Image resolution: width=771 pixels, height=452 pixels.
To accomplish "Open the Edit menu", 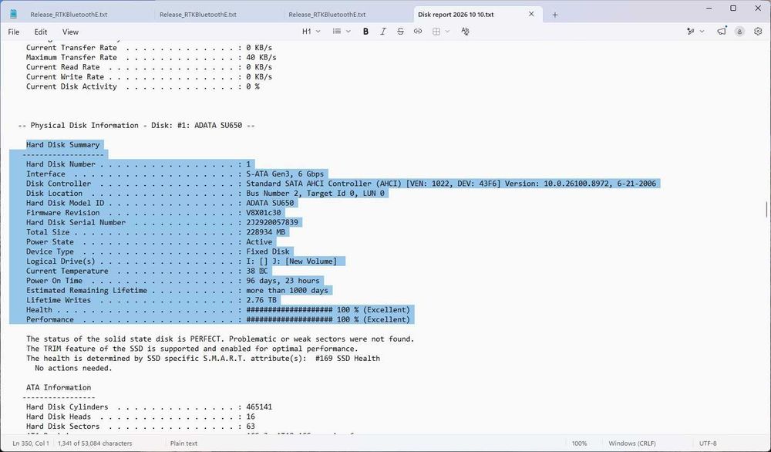I will (41, 32).
